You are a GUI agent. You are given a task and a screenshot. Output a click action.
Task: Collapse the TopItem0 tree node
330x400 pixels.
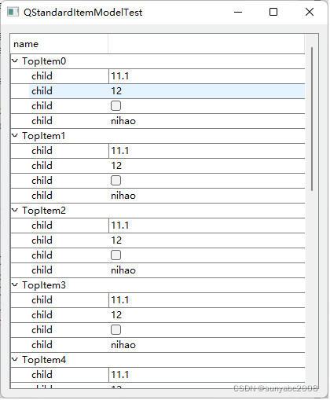point(15,61)
